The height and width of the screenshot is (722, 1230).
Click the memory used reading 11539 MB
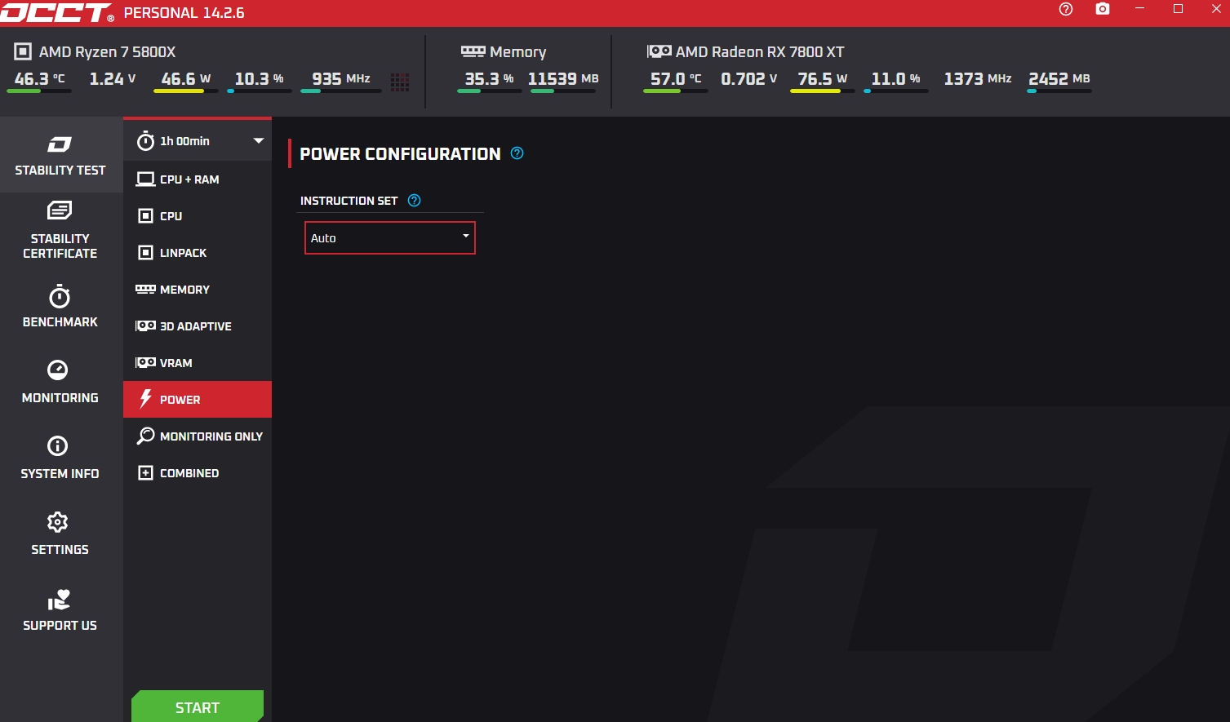(563, 79)
